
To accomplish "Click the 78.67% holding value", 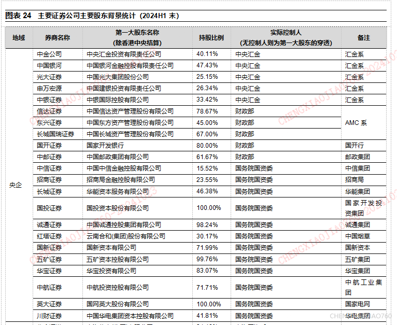I will 207,111.
